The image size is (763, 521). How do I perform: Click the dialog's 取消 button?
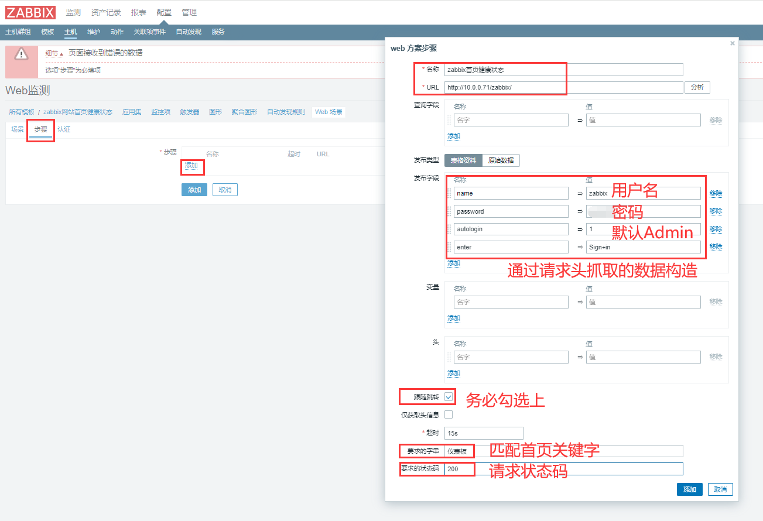(720, 489)
